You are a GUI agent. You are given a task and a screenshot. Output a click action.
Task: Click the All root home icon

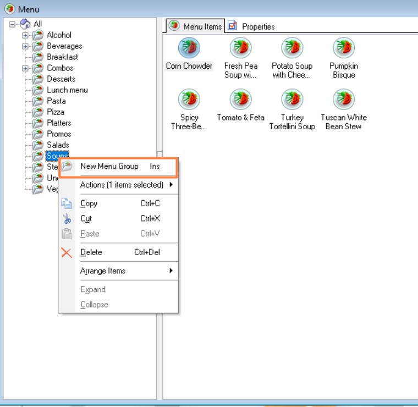(x=25, y=24)
